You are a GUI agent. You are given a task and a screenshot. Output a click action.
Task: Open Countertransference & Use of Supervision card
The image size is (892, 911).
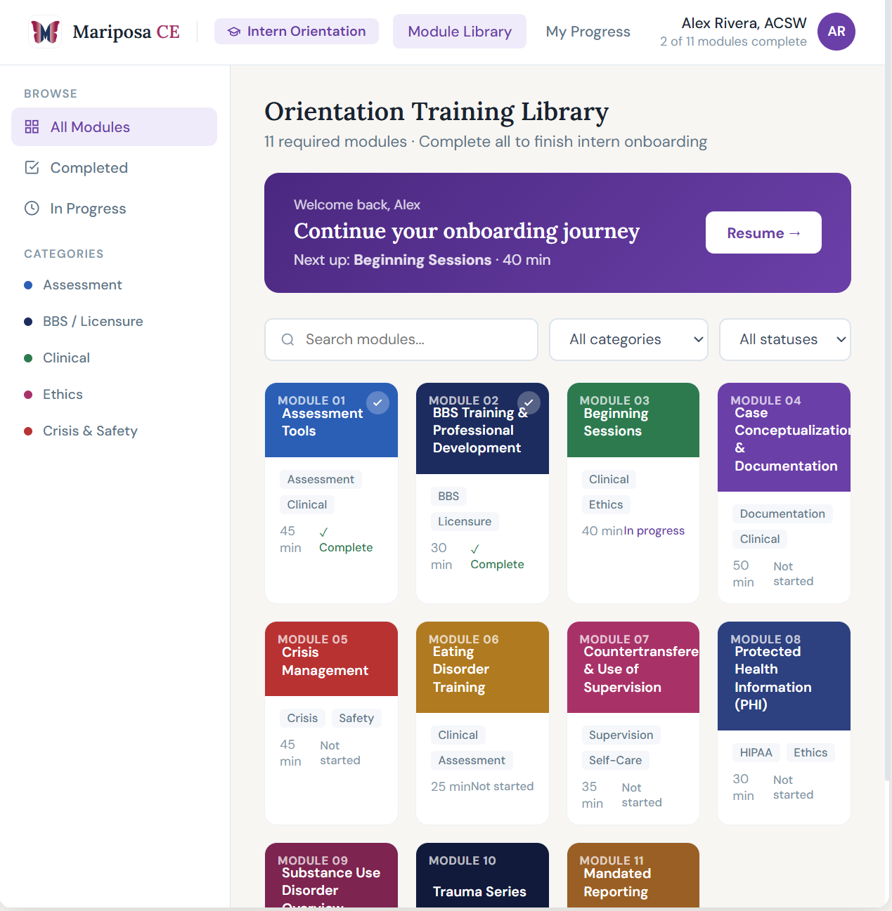[x=633, y=723]
